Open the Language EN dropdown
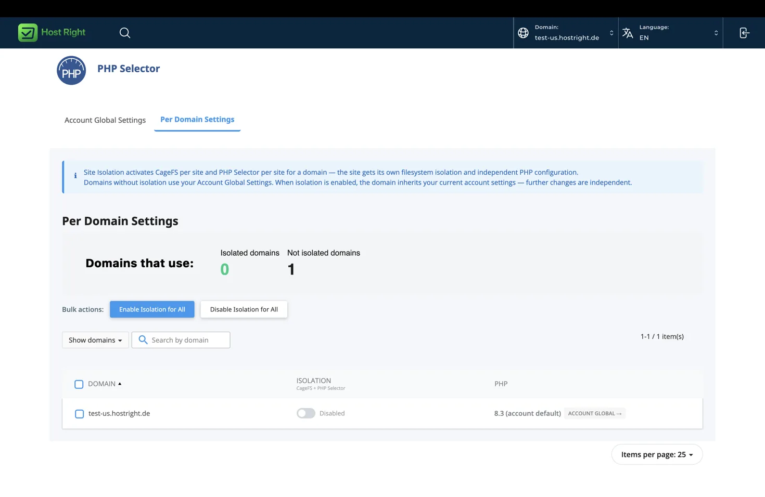Image resolution: width=765 pixels, height=497 pixels. point(670,33)
